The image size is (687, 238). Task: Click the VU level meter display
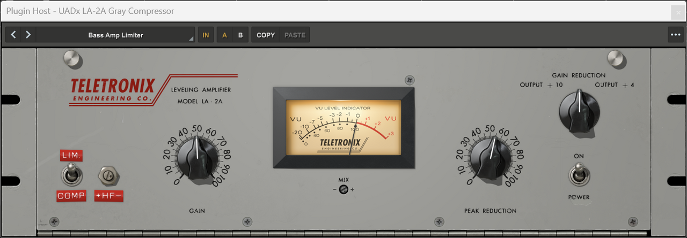(x=343, y=128)
